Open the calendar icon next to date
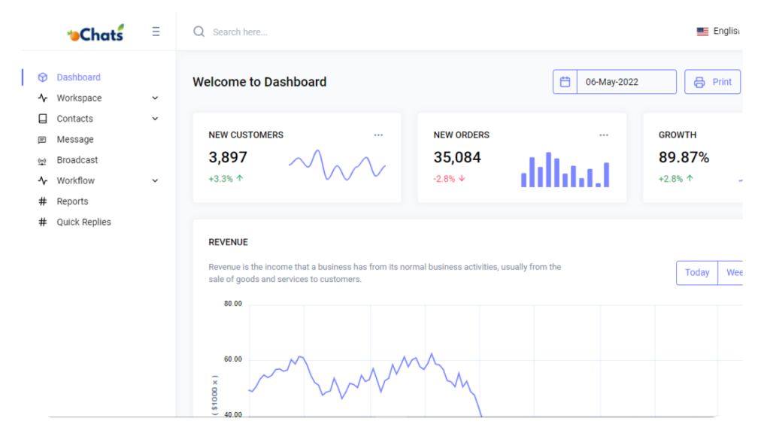 point(565,82)
